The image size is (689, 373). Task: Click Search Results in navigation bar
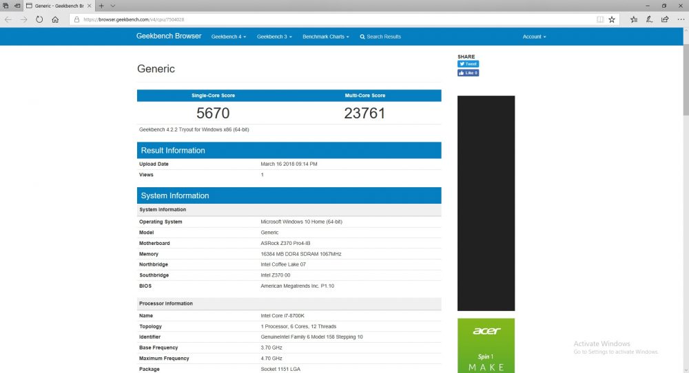pyautogui.click(x=380, y=37)
